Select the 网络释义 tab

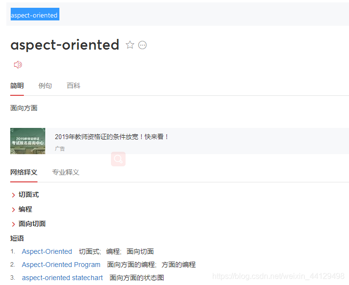click(x=24, y=172)
